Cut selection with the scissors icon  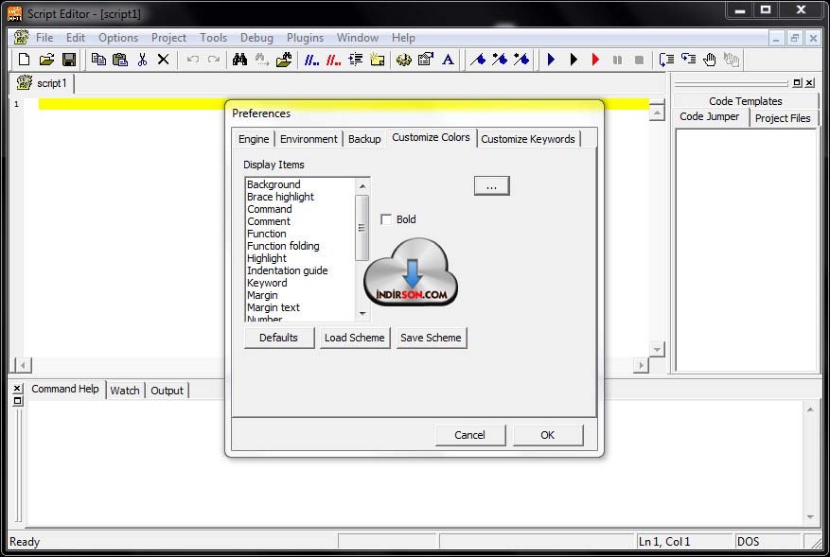(x=142, y=60)
